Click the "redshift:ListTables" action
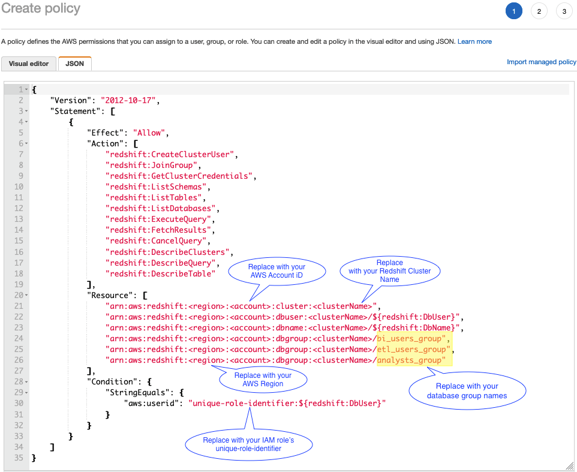Image resolution: width=577 pixels, height=472 pixels. pyautogui.click(x=154, y=197)
